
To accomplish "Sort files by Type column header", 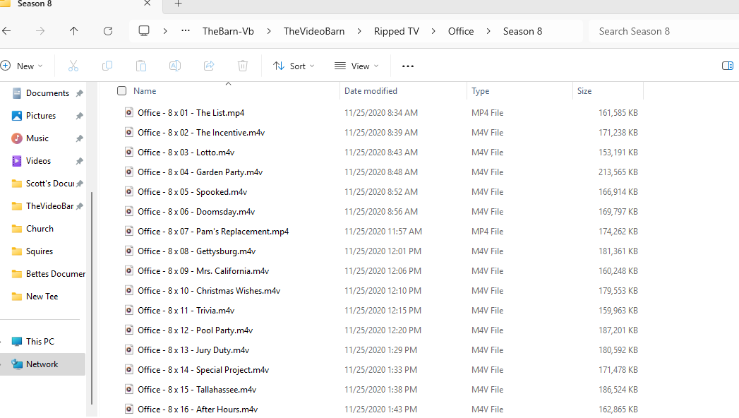I will click(x=480, y=91).
